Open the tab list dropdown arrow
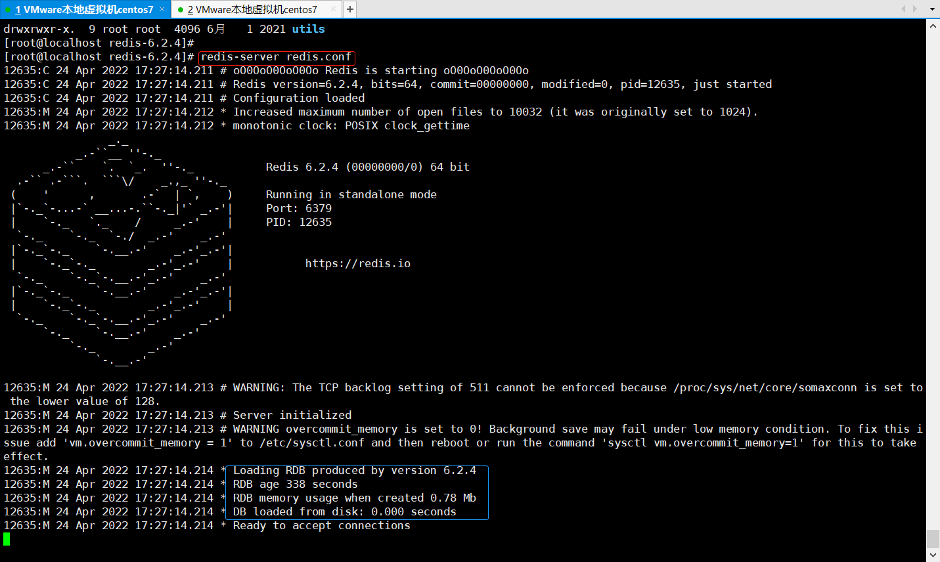 coord(932,9)
